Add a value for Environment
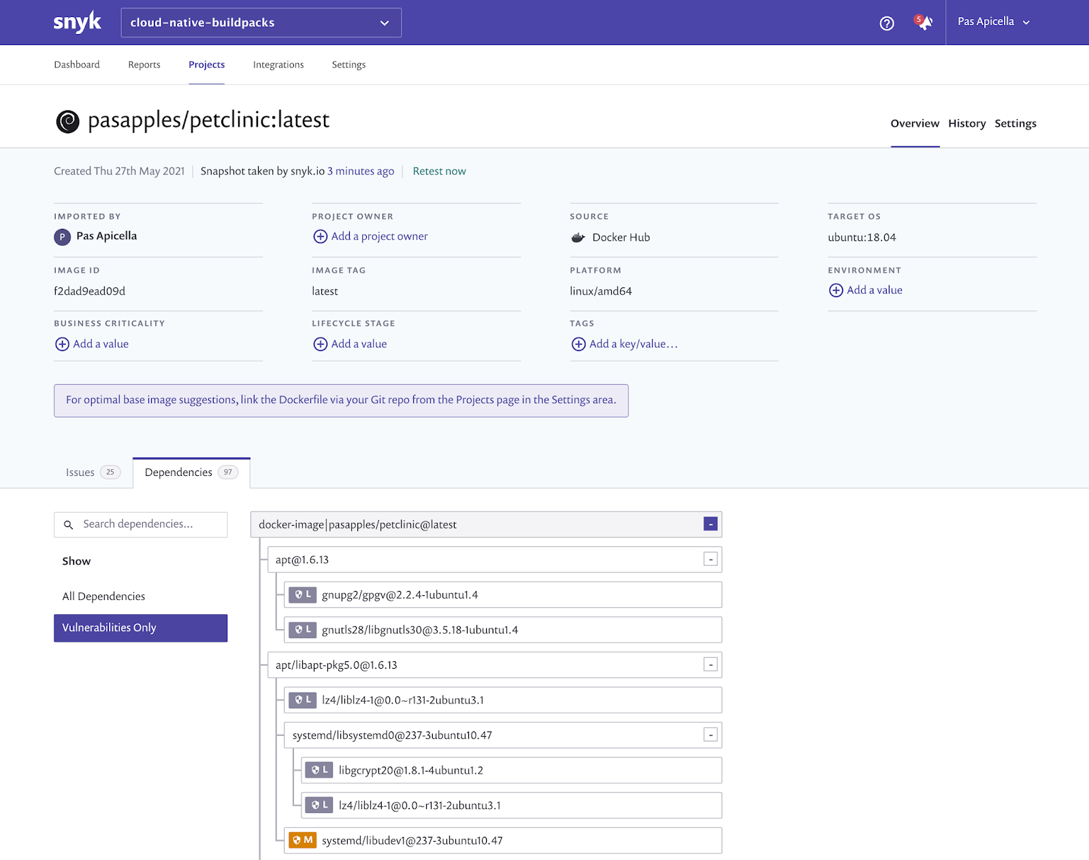Viewport: 1089px width, 860px height. 875,290
